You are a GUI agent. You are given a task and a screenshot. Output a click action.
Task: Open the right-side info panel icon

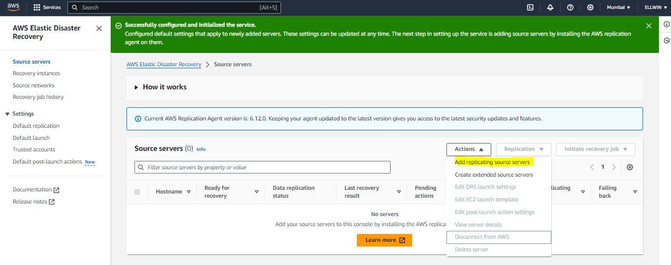[666, 25]
